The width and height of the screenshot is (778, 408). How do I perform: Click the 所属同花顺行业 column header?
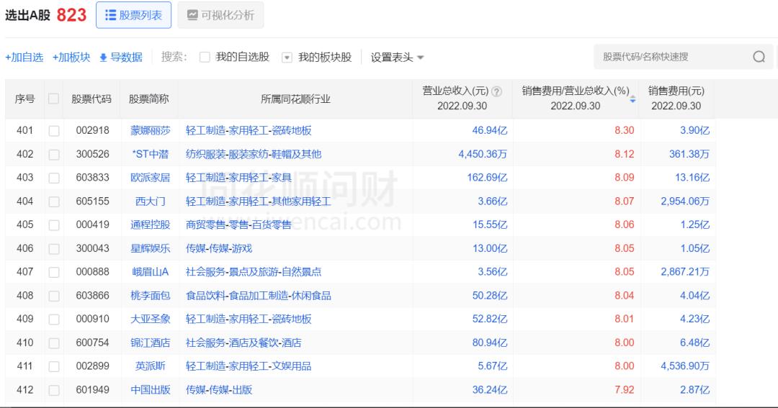coord(295,99)
